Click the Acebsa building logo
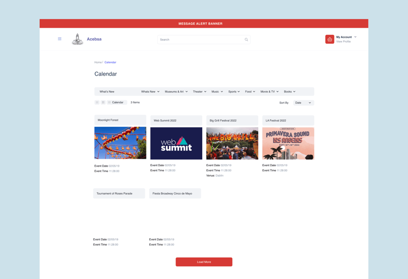408x279 pixels. click(77, 39)
